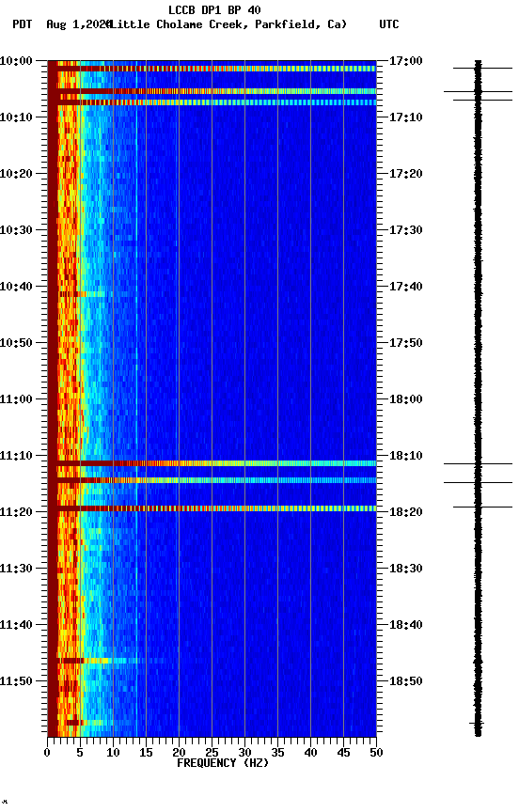519x812 pixels.
Task: Click the 'PDT' timezone label
Action: click(x=23, y=24)
